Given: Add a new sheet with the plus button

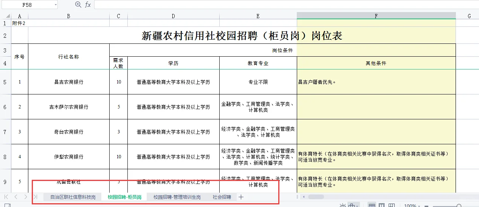Looking at the screenshot, I should coord(241,197).
